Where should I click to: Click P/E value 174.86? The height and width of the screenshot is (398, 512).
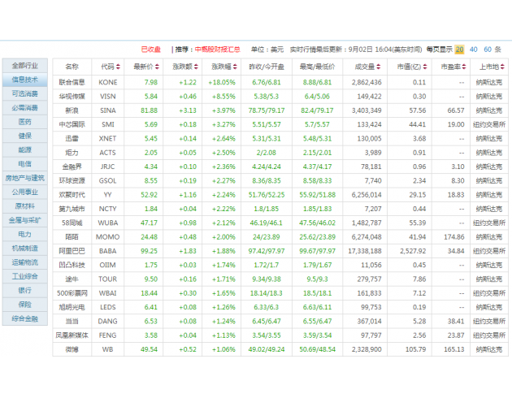tap(453, 237)
